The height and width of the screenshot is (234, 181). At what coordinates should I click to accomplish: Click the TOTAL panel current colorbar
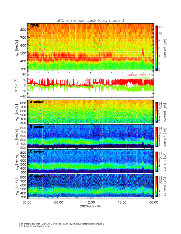coord(156,48)
